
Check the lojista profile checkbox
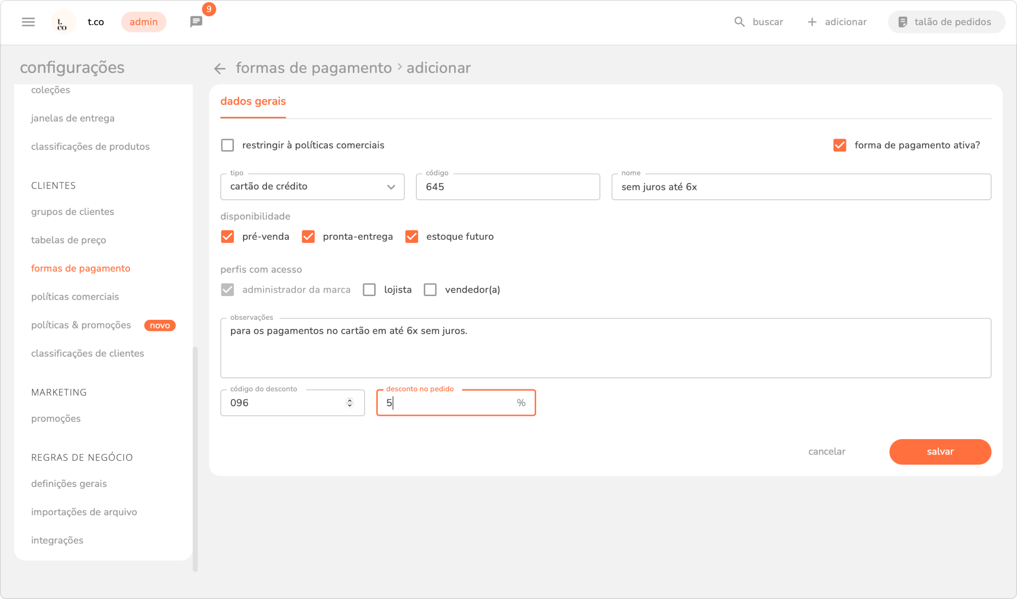tap(369, 290)
